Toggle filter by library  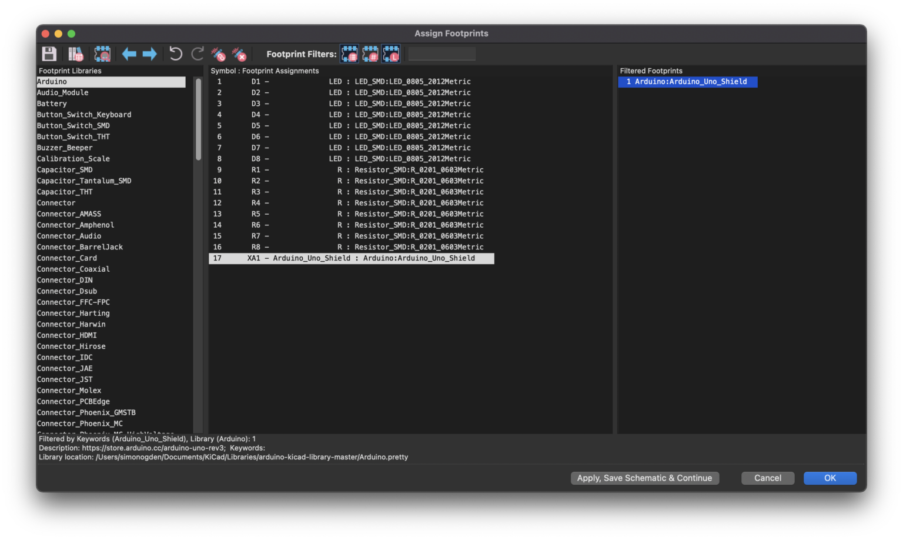point(391,54)
